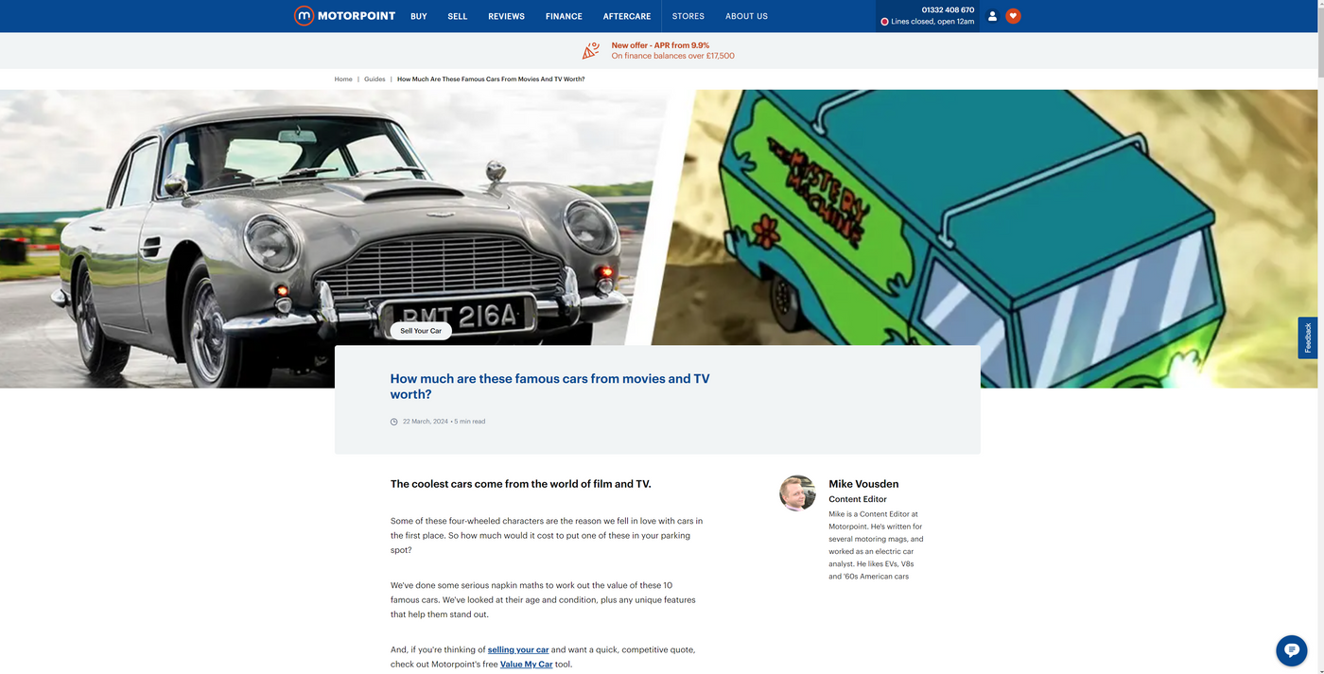1324x674 pixels.
Task: Click the new offer celebration icon
Action: tap(591, 50)
